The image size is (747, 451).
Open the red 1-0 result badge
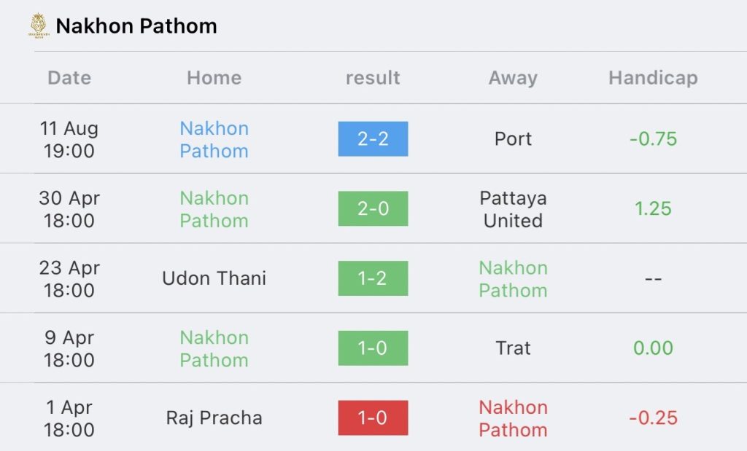click(x=373, y=417)
